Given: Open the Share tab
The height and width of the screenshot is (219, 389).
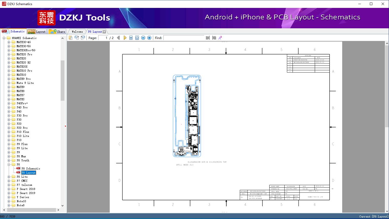Looking at the screenshot, I should (57, 32).
